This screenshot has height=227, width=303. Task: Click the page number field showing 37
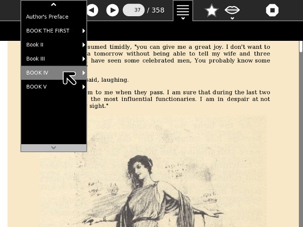(x=134, y=10)
